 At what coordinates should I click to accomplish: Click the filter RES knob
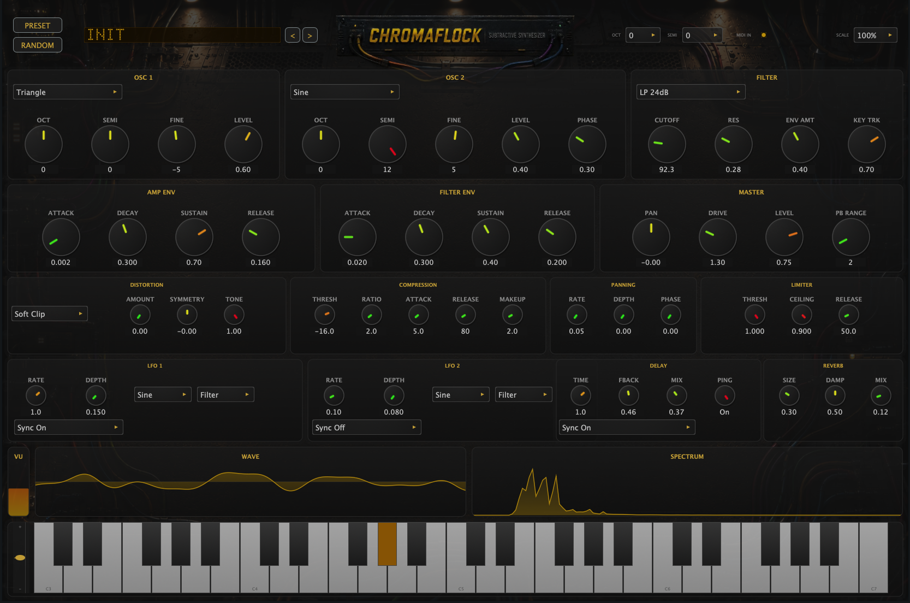734,144
